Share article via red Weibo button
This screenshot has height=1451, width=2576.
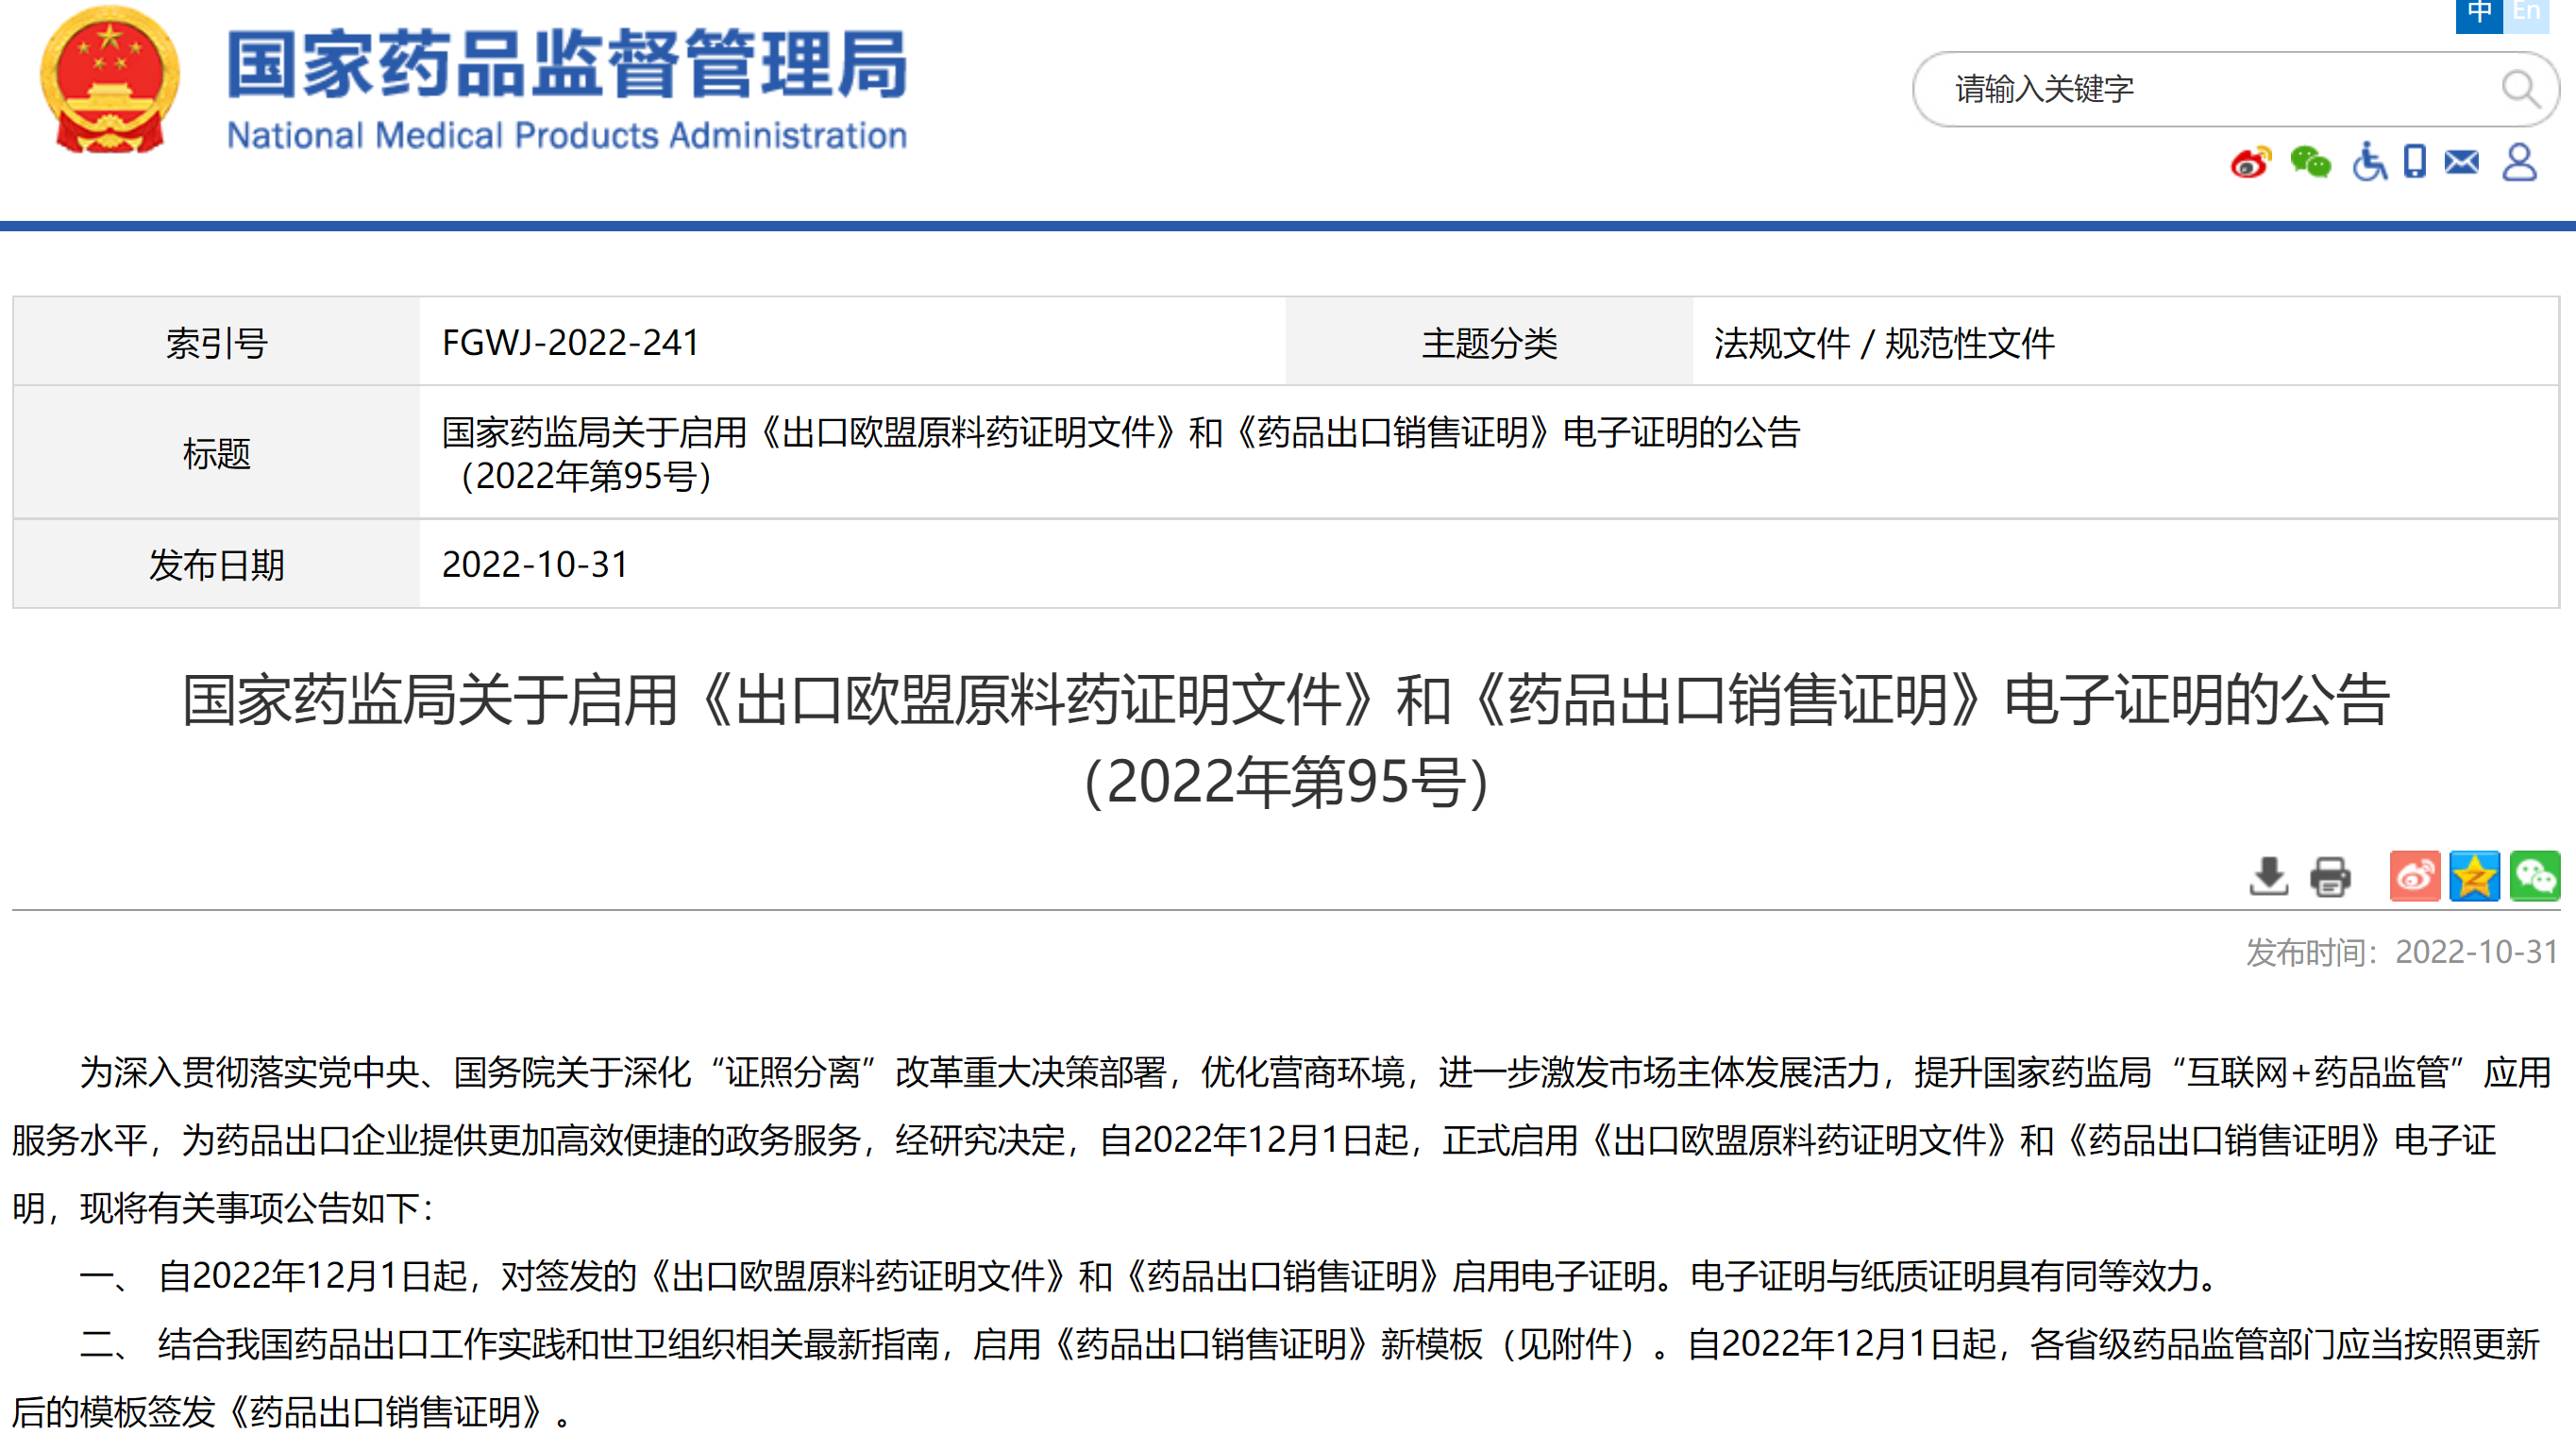tap(2414, 877)
